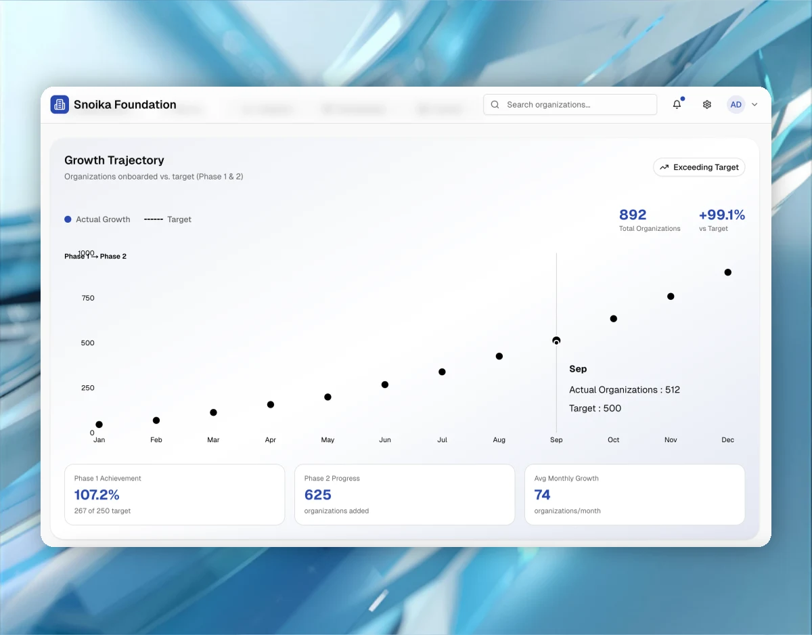The image size is (812, 635).
Task: Click the Jan x-axis label
Action: (x=99, y=440)
